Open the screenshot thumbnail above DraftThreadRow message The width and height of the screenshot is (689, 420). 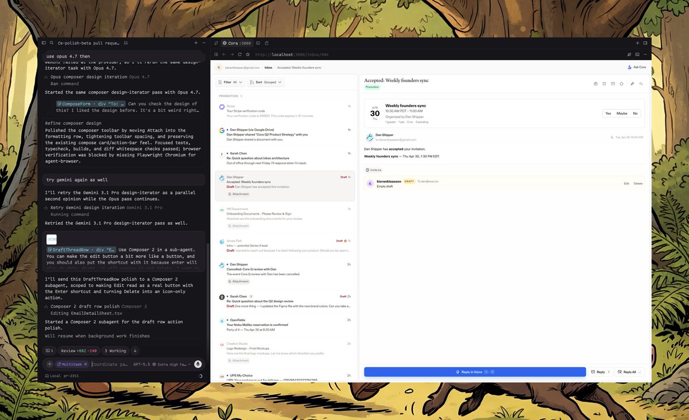[52, 240]
